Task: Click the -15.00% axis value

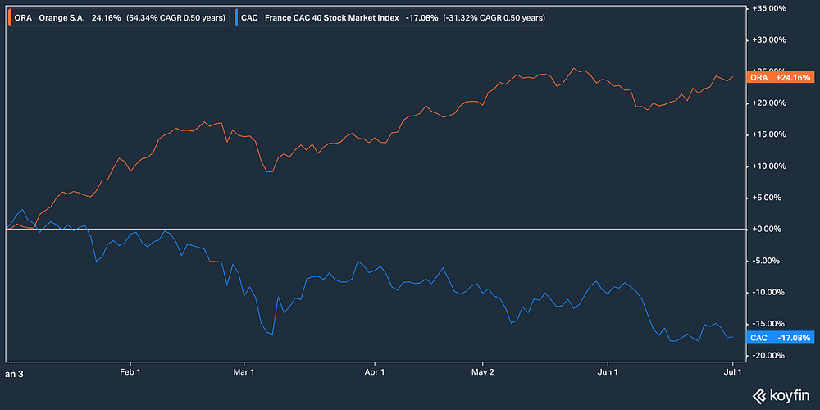Action: [770, 324]
